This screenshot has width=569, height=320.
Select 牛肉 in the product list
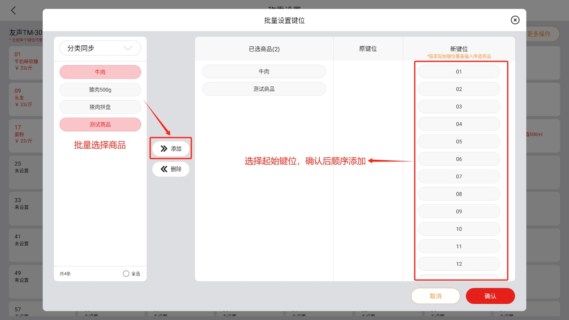coord(100,72)
